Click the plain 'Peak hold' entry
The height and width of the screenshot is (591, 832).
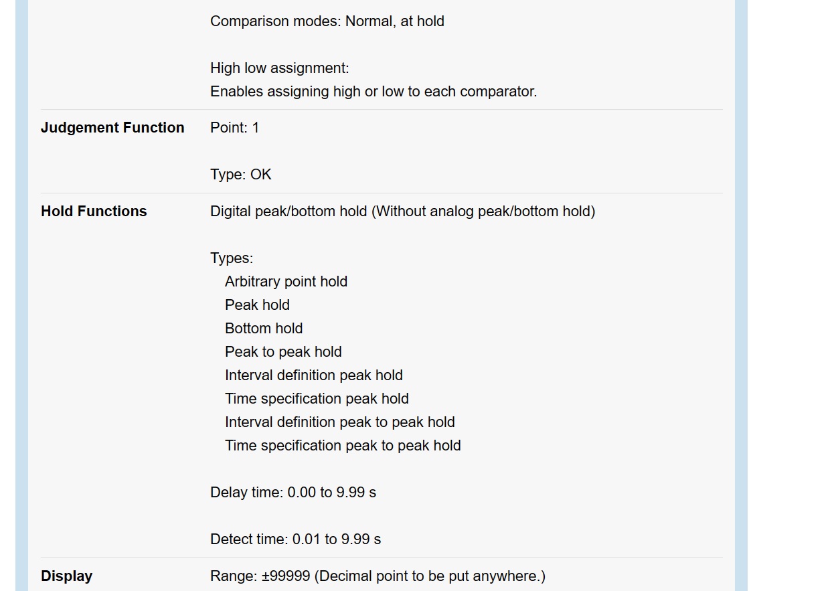coord(257,305)
